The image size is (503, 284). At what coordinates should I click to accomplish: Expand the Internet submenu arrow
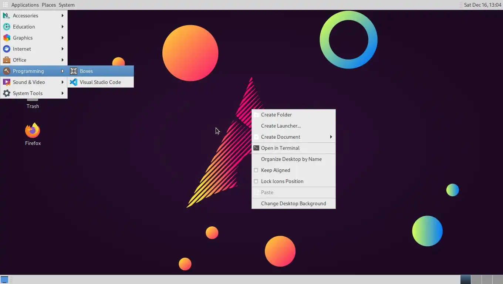click(63, 49)
